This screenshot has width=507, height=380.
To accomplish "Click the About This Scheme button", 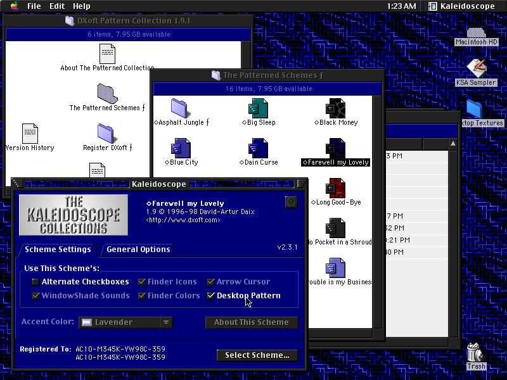I will (252, 322).
